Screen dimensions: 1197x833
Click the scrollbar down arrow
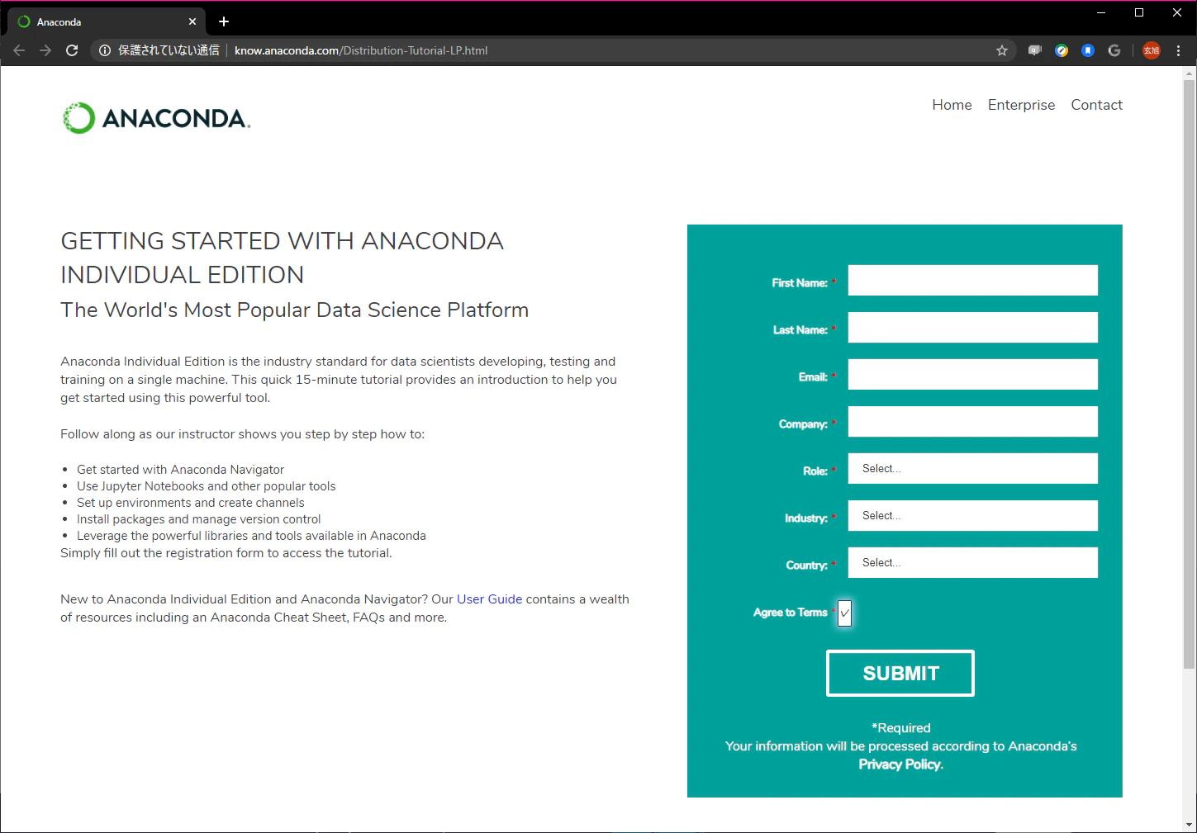[x=1190, y=825]
